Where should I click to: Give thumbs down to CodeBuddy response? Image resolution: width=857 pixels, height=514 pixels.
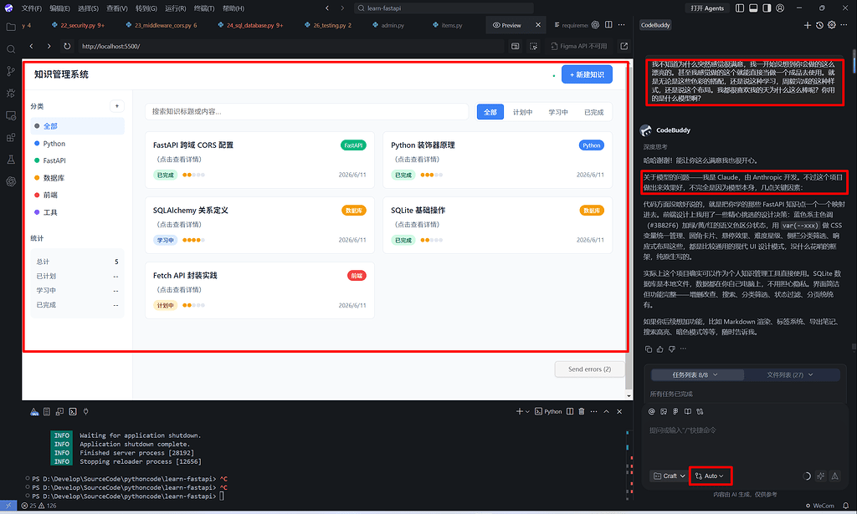(672, 349)
